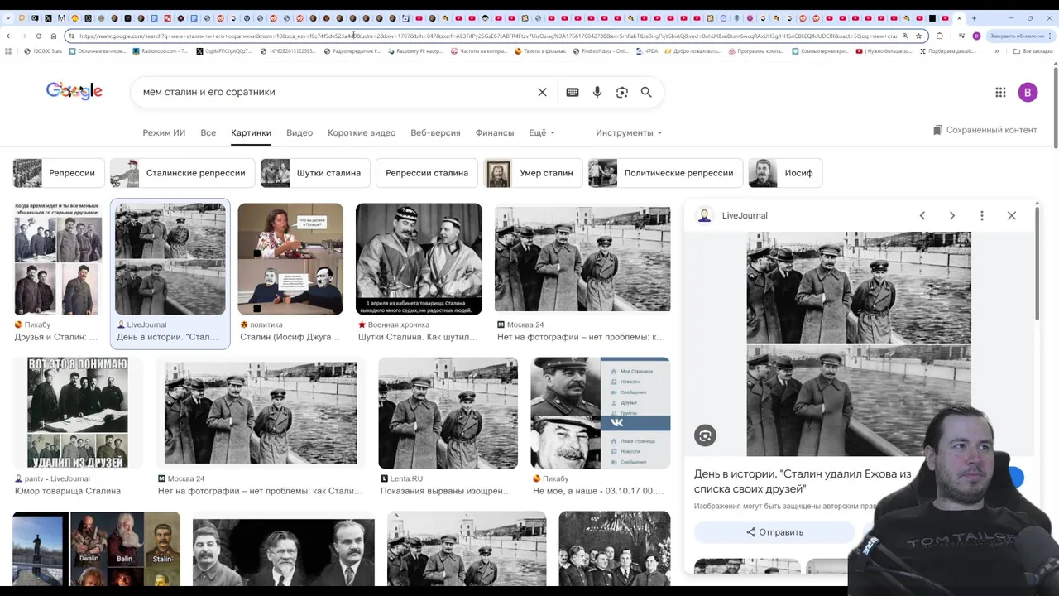Image resolution: width=1059 pixels, height=596 pixels.
Task: Open the LiveJournal thumbnail День в истории
Action: (170, 258)
